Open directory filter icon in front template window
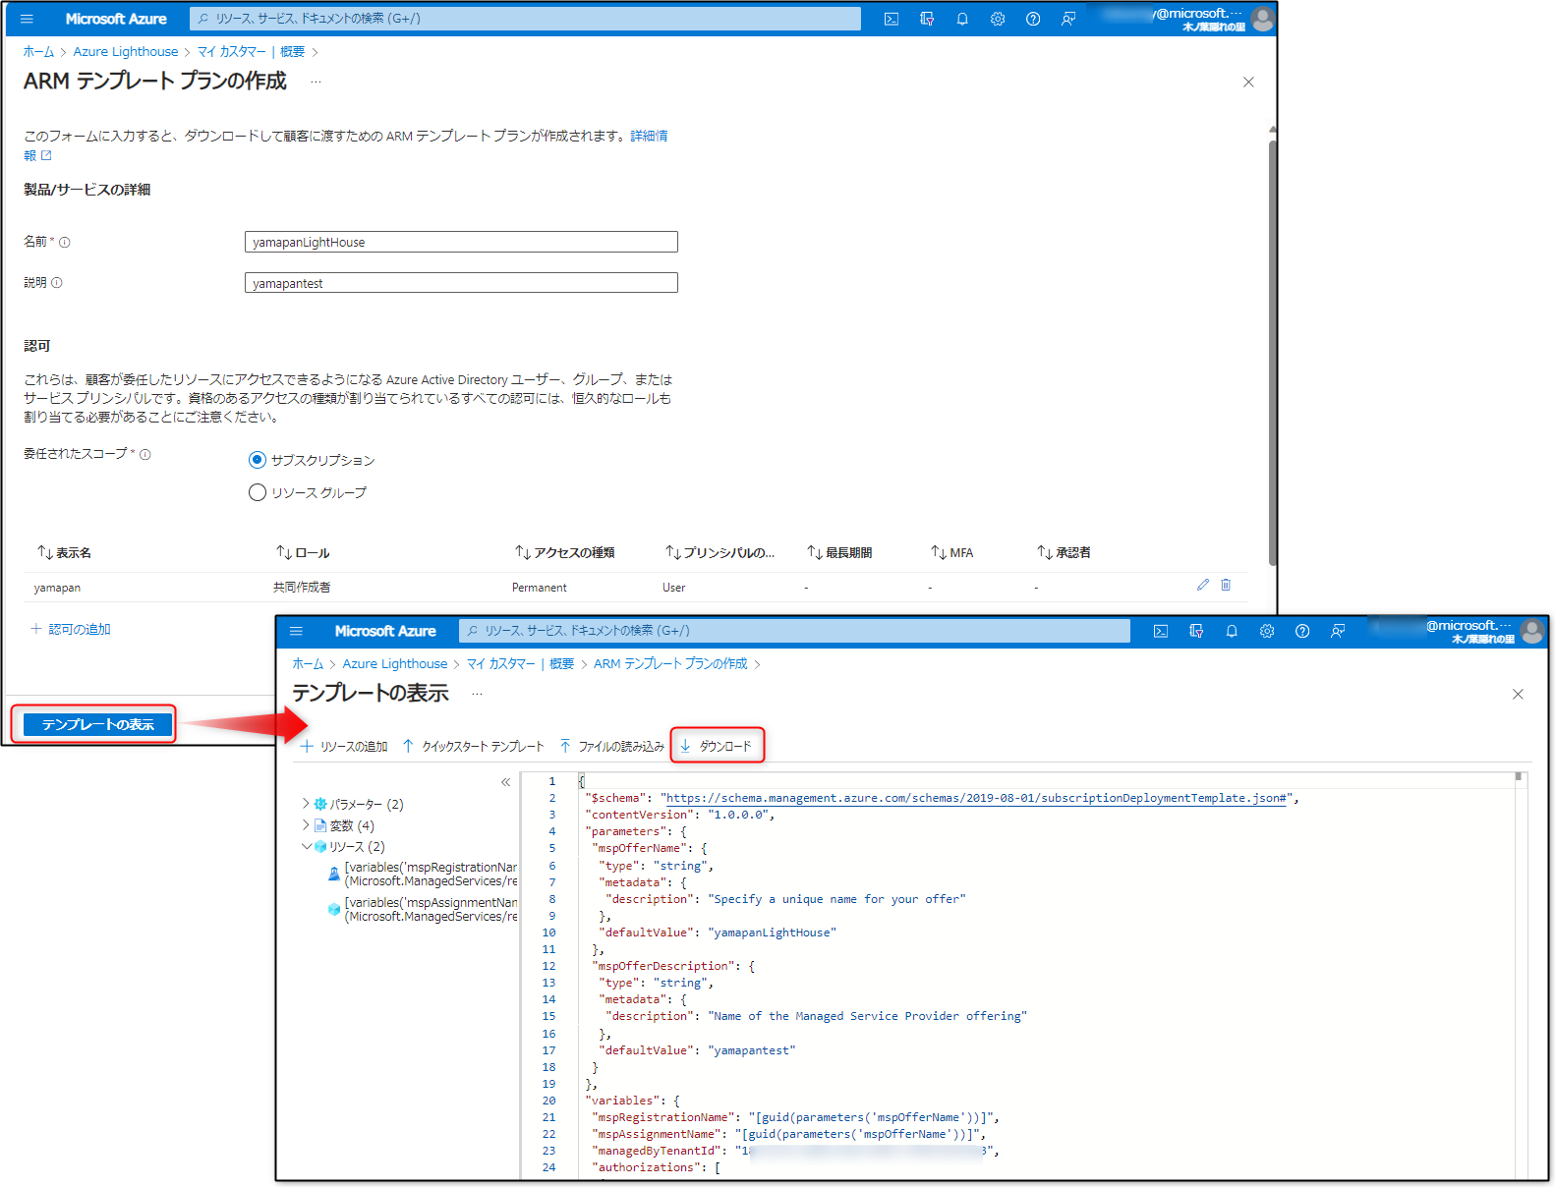This screenshot has width=1555, height=1187. [x=1196, y=631]
